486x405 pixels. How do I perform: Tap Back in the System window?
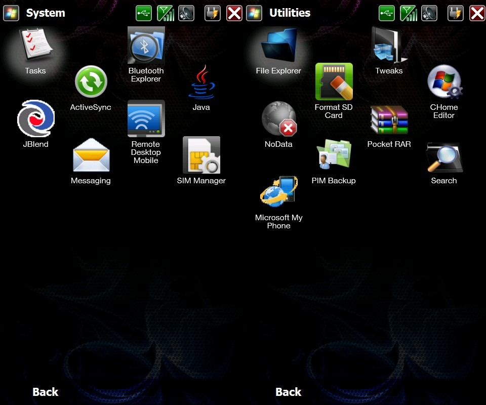click(46, 392)
